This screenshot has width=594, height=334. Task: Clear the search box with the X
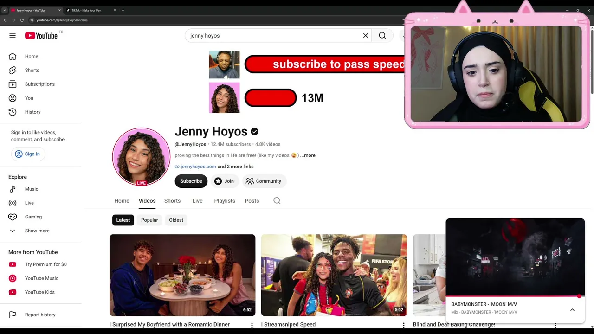366,36
